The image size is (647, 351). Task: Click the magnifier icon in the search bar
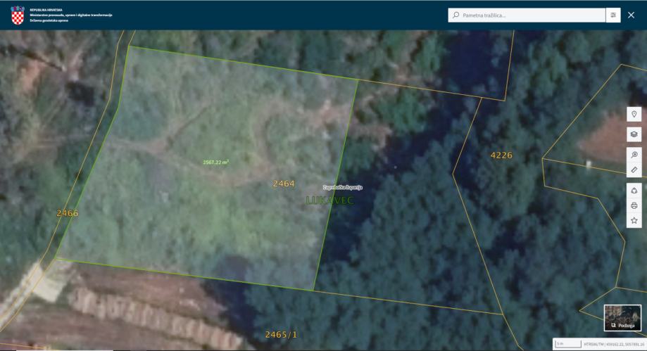coord(456,15)
